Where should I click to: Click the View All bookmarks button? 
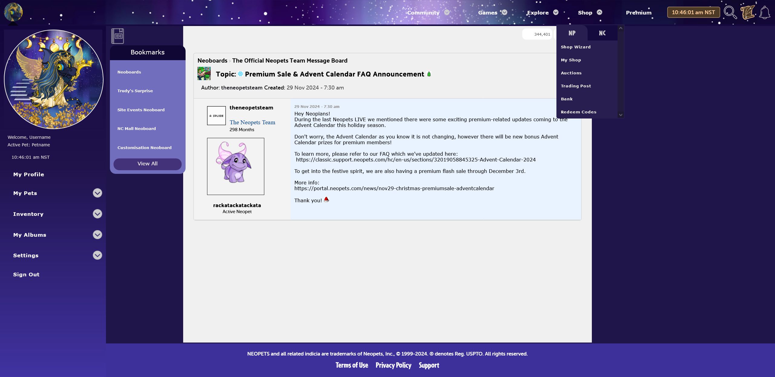click(147, 163)
